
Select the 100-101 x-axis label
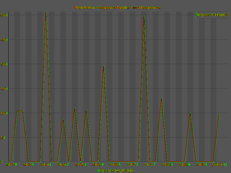[219, 164]
